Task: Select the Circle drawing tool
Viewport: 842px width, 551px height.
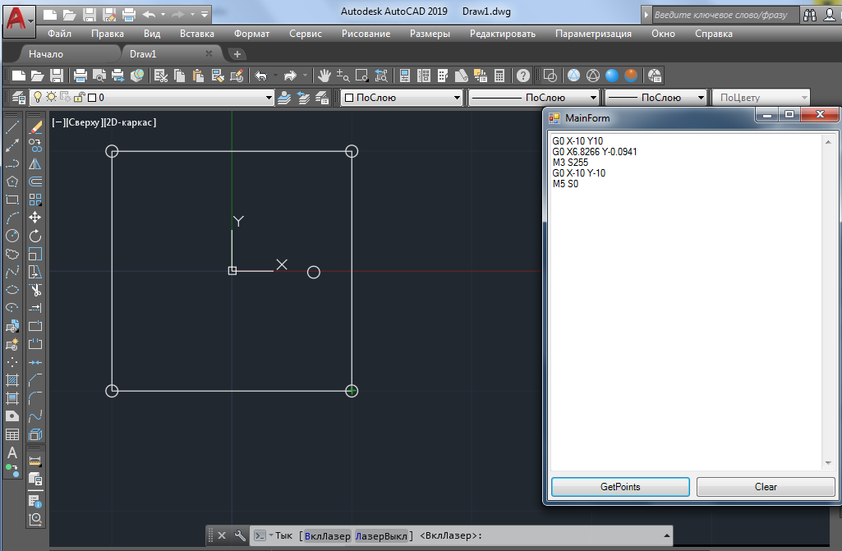Action: point(12,236)
